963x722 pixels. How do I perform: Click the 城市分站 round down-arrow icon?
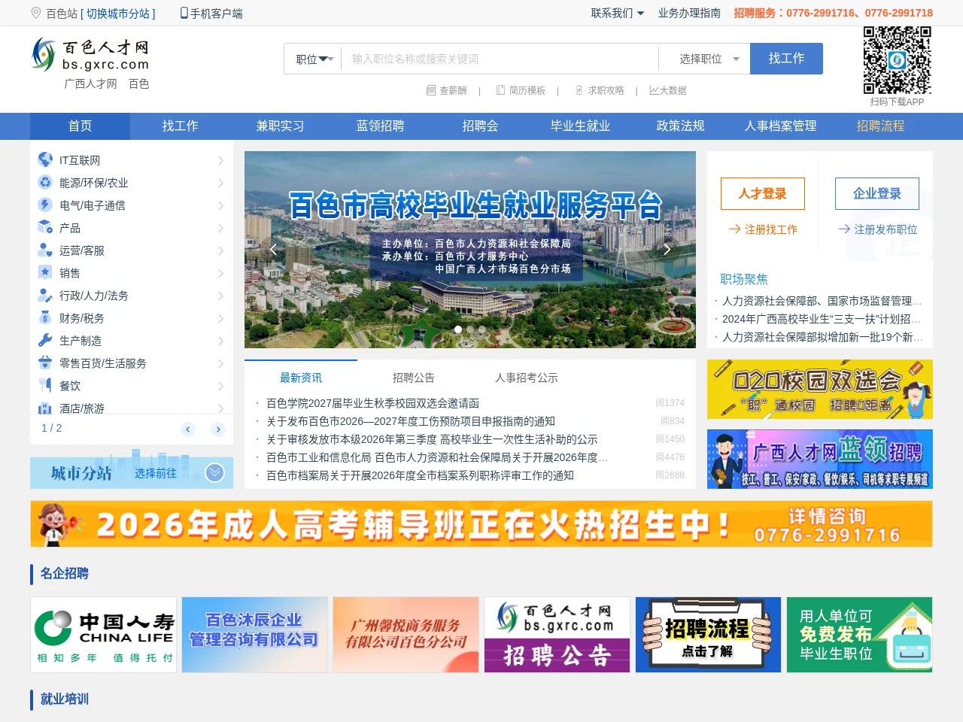pos(214,472)
